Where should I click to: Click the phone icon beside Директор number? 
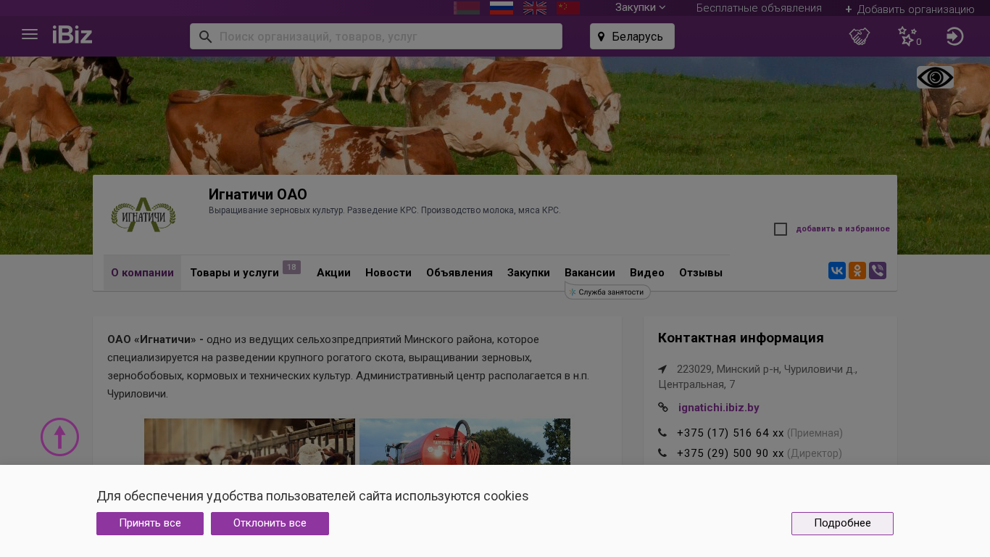(x=662, y=453)
